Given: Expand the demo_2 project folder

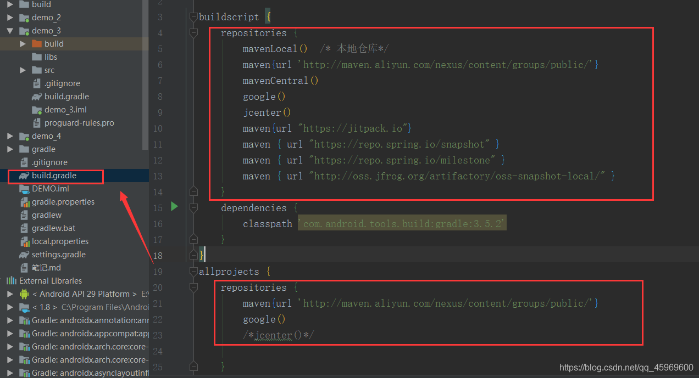Looking at the screenshot, I should point(9,17).
